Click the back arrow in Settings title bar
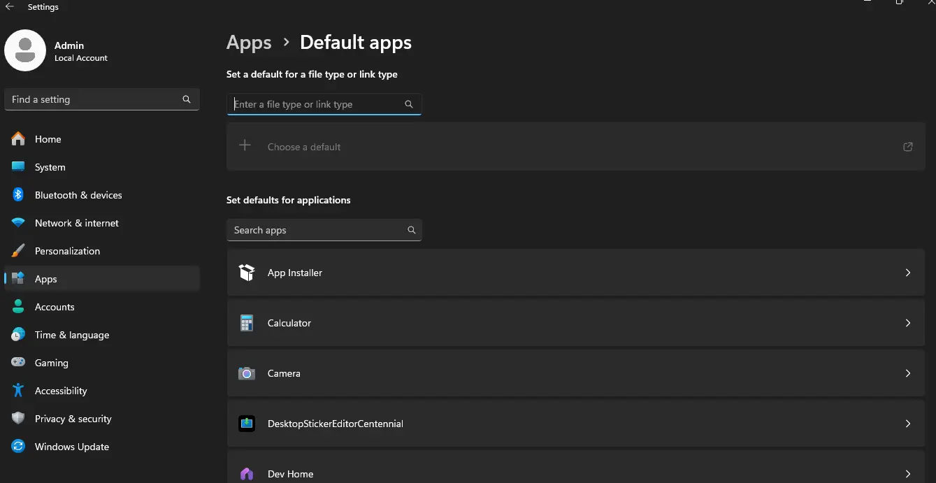 10,7
